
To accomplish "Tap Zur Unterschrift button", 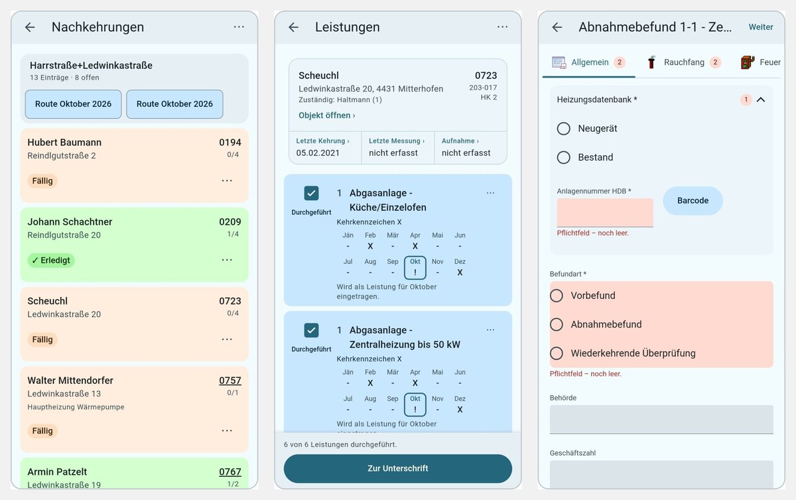I will [x=398, y=468].
